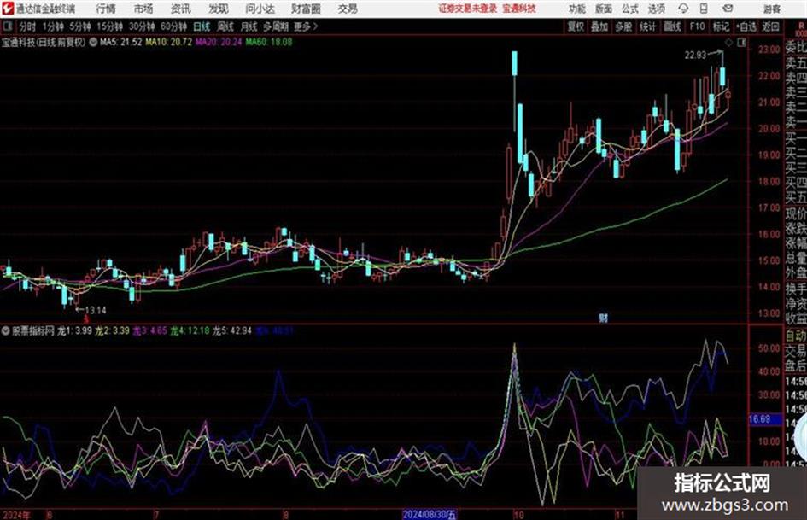The image size is (807, 520).
Task: Click the 龙2: 3.39 indicator value
Action: (x=112, y=330)
